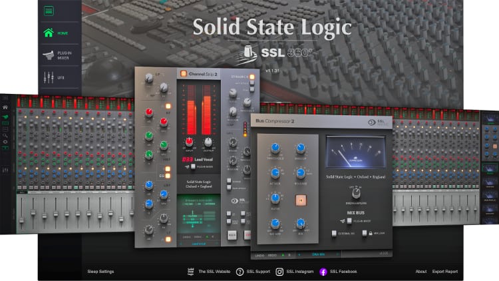Image resolution: width=499 pixels, height=281 pixels.
Task: Open Bus Compressor preset name dropdown
Action: click(318, 254)
